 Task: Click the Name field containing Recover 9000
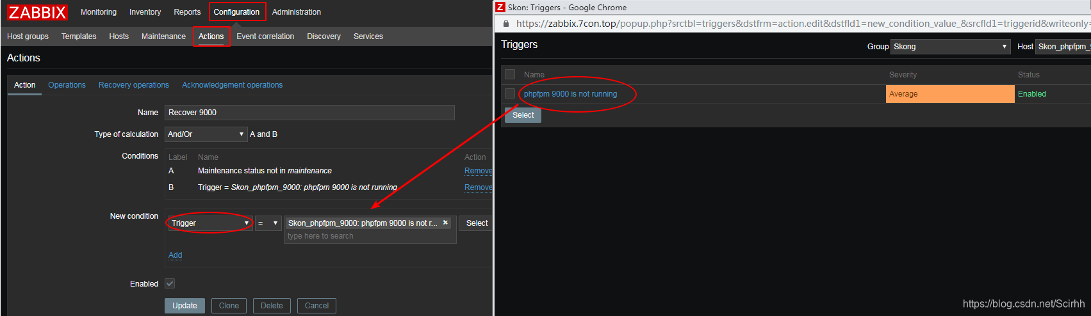pos(309,113)
